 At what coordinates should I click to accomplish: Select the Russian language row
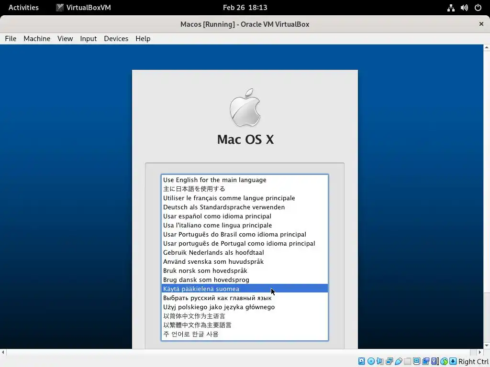(245, 298)
